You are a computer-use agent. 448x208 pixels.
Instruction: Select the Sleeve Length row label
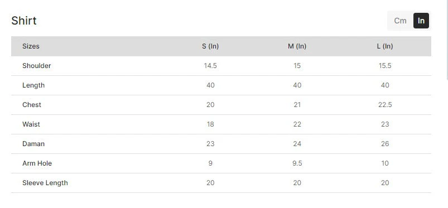[45, 183]
